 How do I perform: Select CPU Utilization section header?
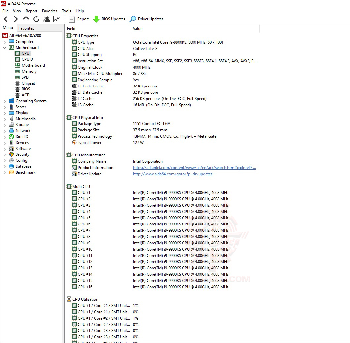[x=83, y=299]
